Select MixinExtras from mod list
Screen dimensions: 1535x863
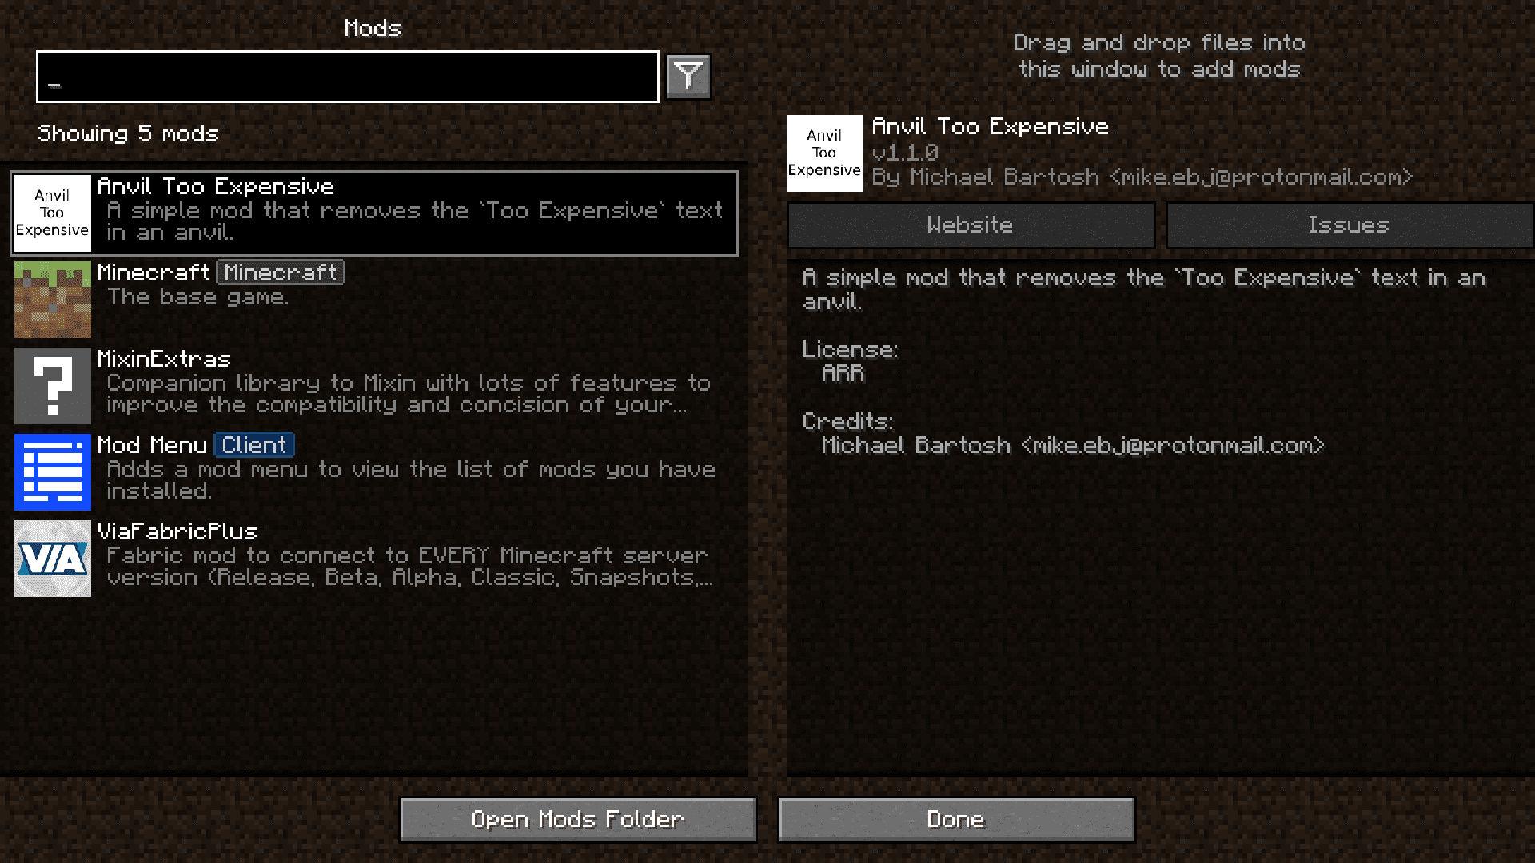[373, 383]
